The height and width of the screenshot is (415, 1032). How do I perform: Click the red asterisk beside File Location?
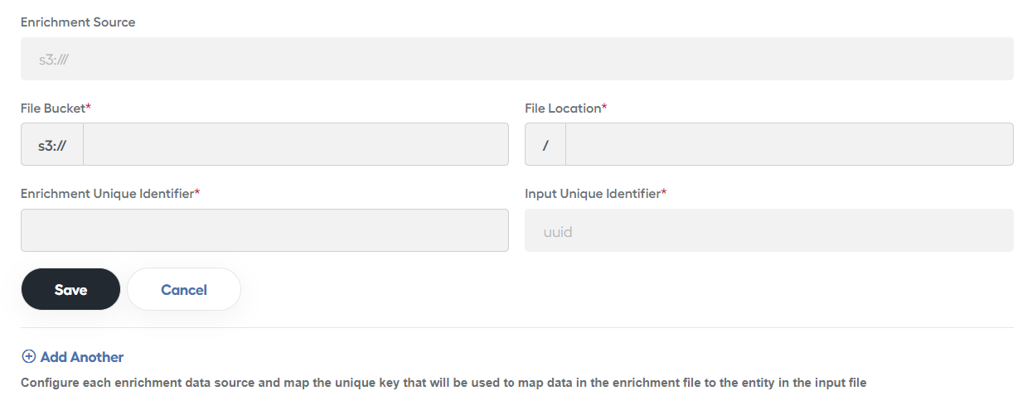[x=604, y=107]
